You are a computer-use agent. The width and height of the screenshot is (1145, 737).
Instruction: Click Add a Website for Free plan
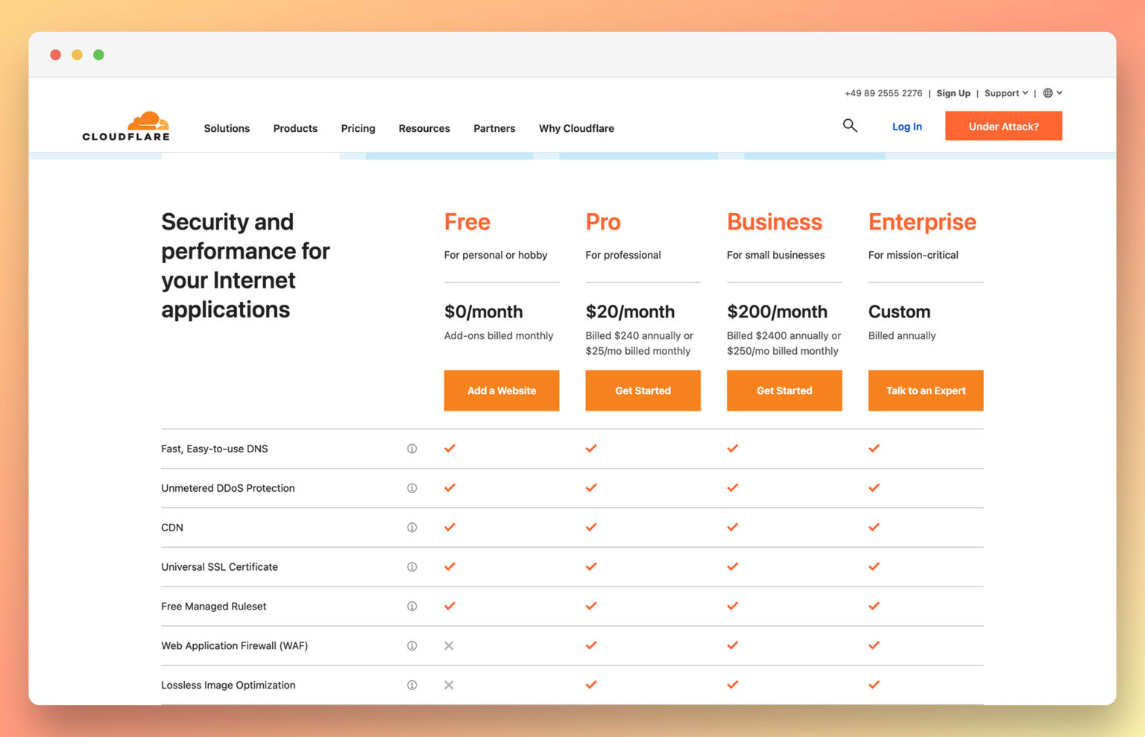tap(502, 390)
